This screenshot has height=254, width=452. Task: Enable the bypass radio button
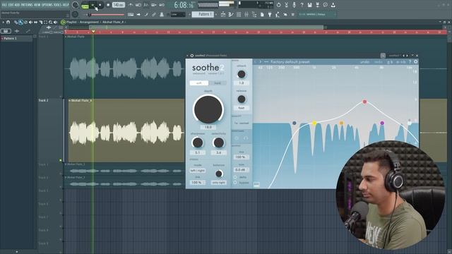tap(235, 183)
